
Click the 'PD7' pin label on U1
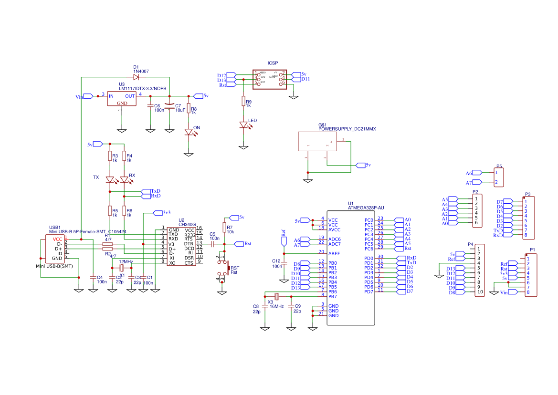click(369, 292)
